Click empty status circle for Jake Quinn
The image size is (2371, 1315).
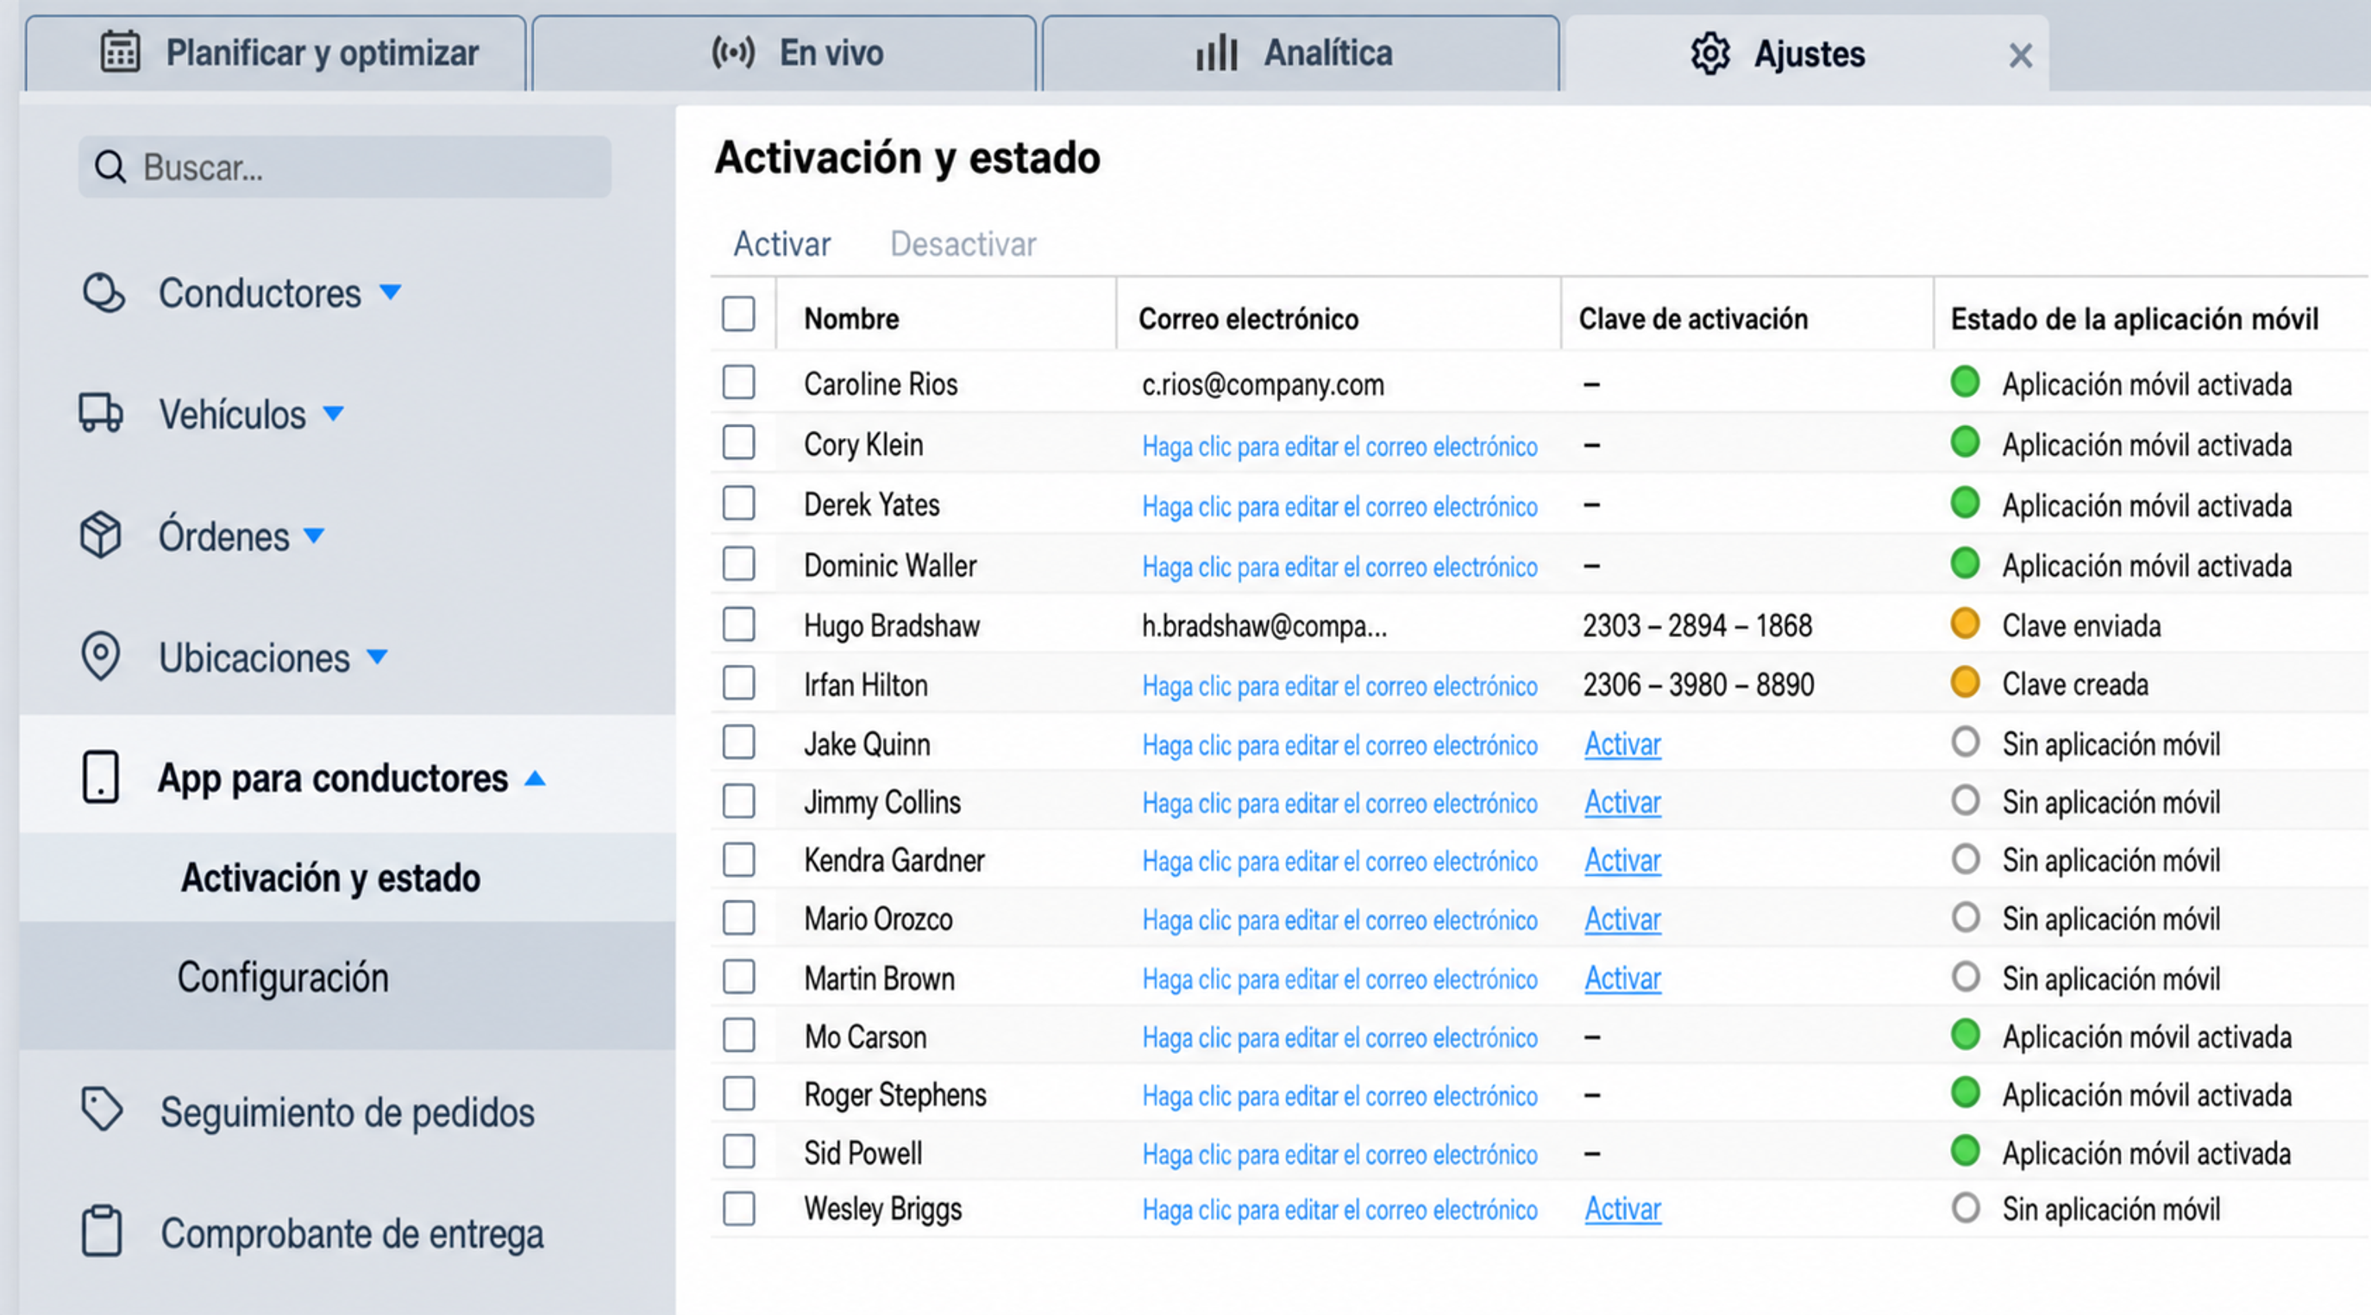pyautogui.click(x=1965, y=742)
